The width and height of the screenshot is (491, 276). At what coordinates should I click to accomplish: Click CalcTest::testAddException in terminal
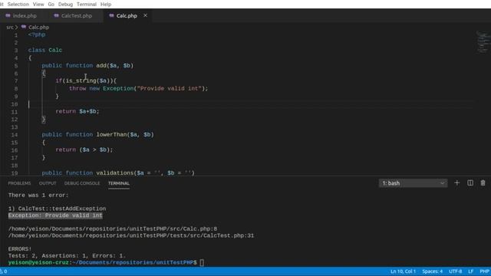coord(62,209)
